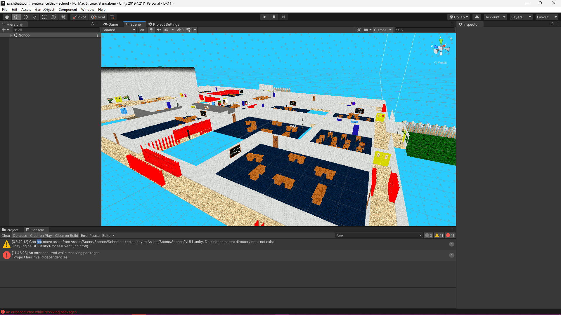Select the Rotate tool
Viewport: 561px width, 315px height.
point(25,17)
